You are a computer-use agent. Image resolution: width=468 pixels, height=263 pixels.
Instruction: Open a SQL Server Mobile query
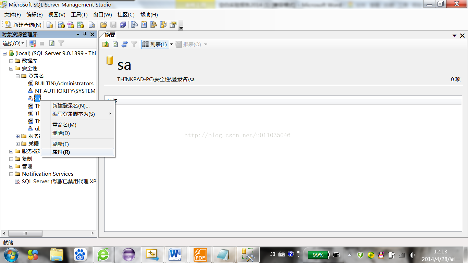91,25
